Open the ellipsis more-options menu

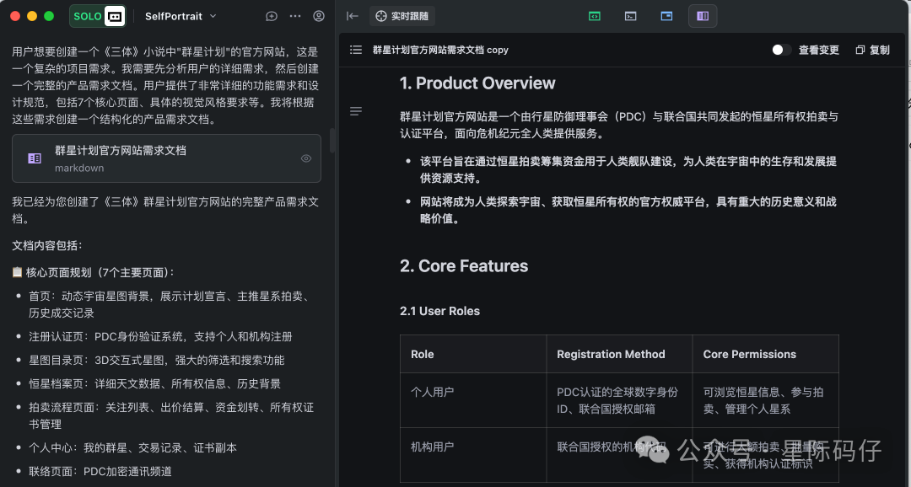(295, 16)
